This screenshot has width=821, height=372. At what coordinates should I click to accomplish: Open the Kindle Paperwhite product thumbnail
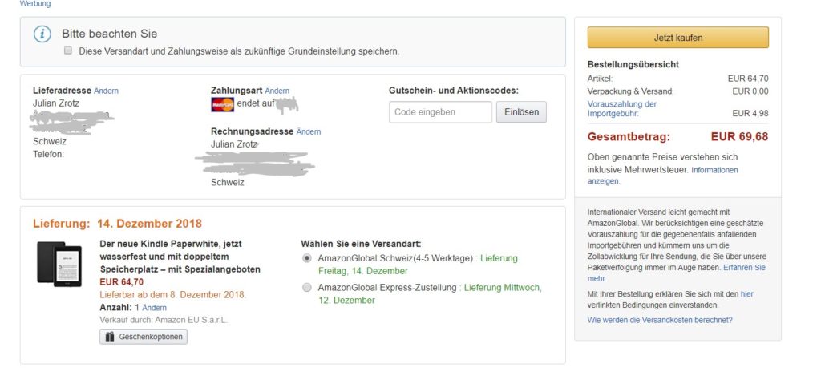click(x=59, y=263)
